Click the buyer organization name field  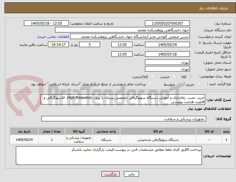click(122, 30)
